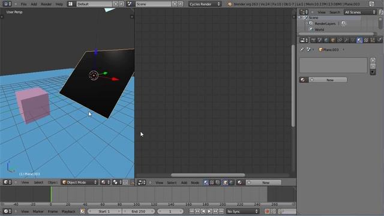This screenshot has width=384, height=216.
Task: Open the Add menu in top bar
Action: pyautogui.click(x=34, y=4)
